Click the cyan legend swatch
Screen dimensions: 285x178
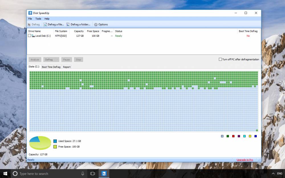[x=245, y=136]
